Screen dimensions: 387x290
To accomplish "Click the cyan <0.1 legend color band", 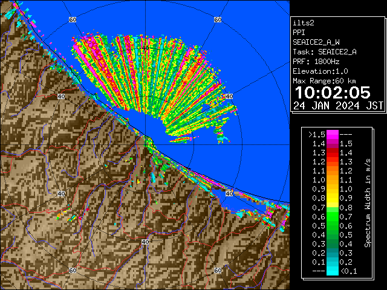I will 332,271.
